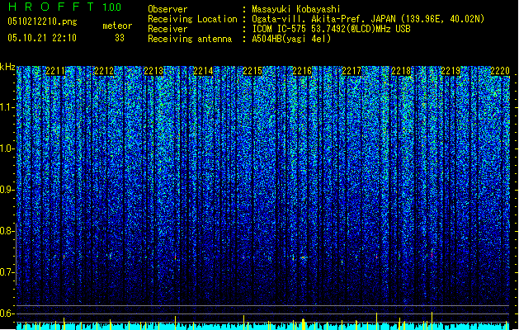Viewport: 519px width, 330px height.
Task: Click the 'meteor' label
Action: click(x=117, y=26)
